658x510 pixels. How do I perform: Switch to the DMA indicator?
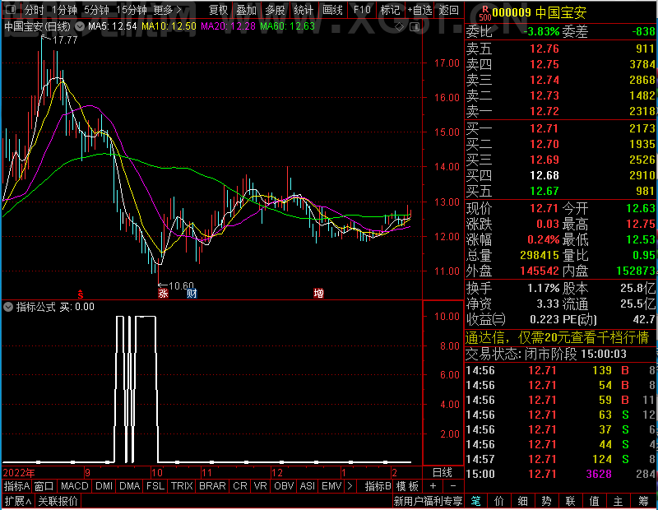click(129, 486)
